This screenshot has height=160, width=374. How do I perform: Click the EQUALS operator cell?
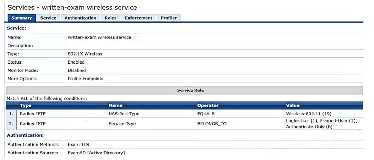point(206,114)
